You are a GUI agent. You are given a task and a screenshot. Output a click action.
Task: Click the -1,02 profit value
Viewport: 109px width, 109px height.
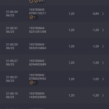click(x=96, y=79)
